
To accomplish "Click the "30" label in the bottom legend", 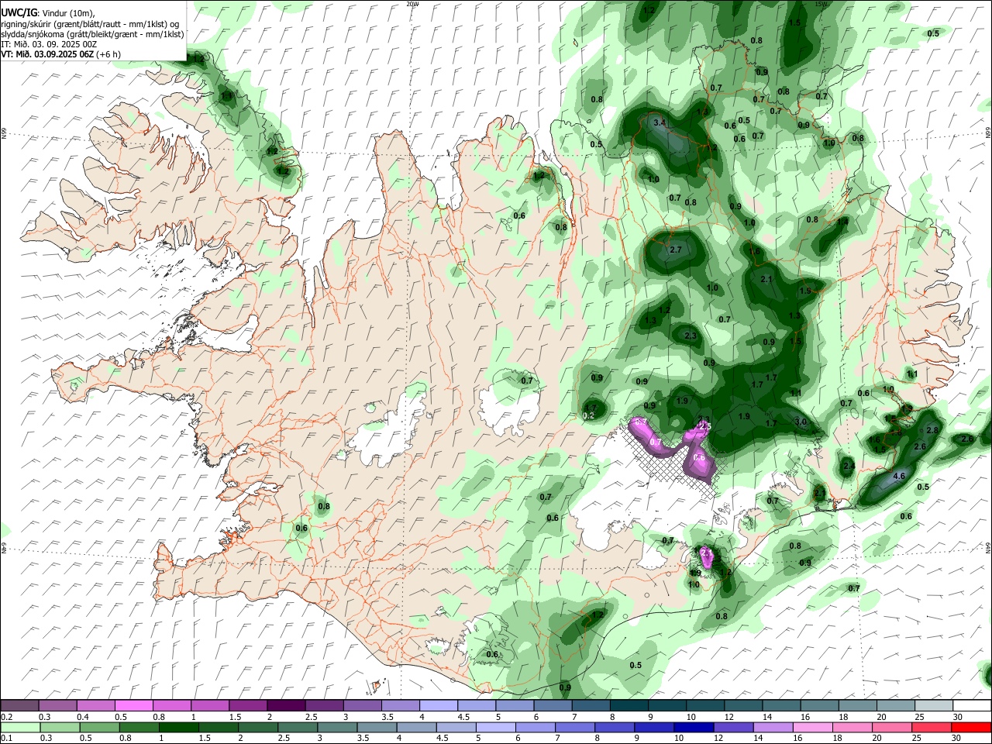I will click(x=956, y=738).
